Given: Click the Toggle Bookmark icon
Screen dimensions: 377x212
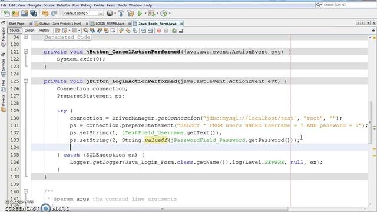Looking at the screenshot, I should click(135, 31).
